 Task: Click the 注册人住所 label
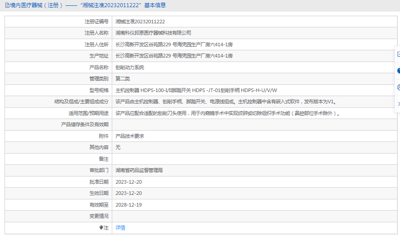click(97, 44)
